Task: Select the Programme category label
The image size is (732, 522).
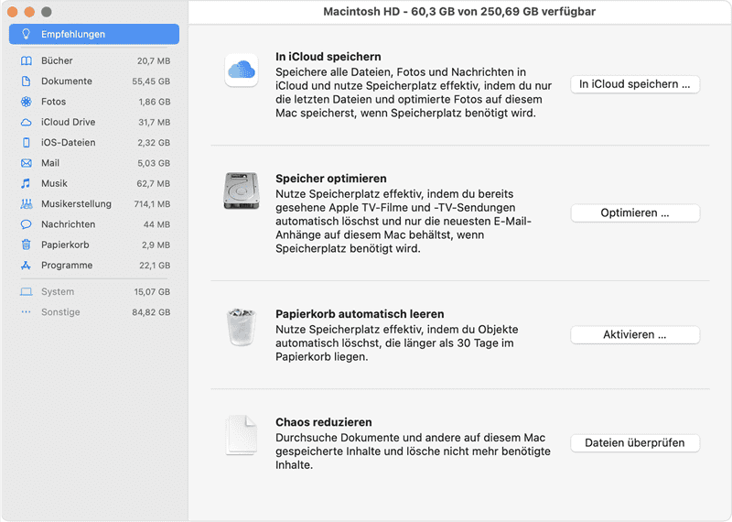Action: point(67,265)
